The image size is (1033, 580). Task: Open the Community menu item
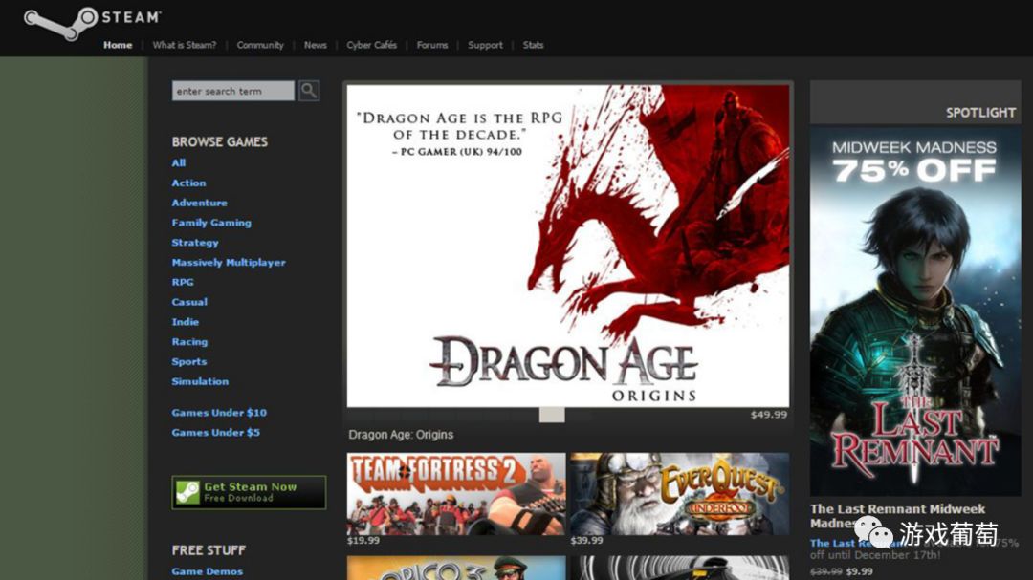pos(260,45)
